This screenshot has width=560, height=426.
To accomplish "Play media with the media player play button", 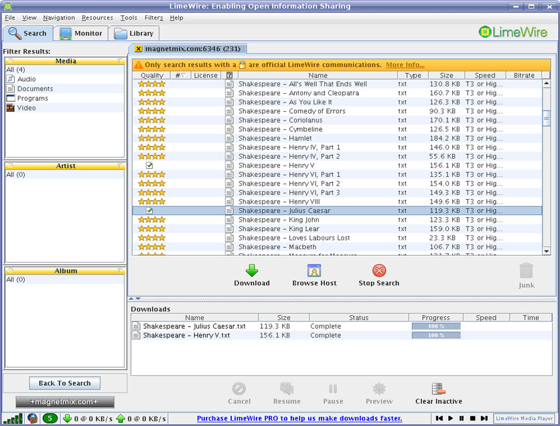I will 450,418.
